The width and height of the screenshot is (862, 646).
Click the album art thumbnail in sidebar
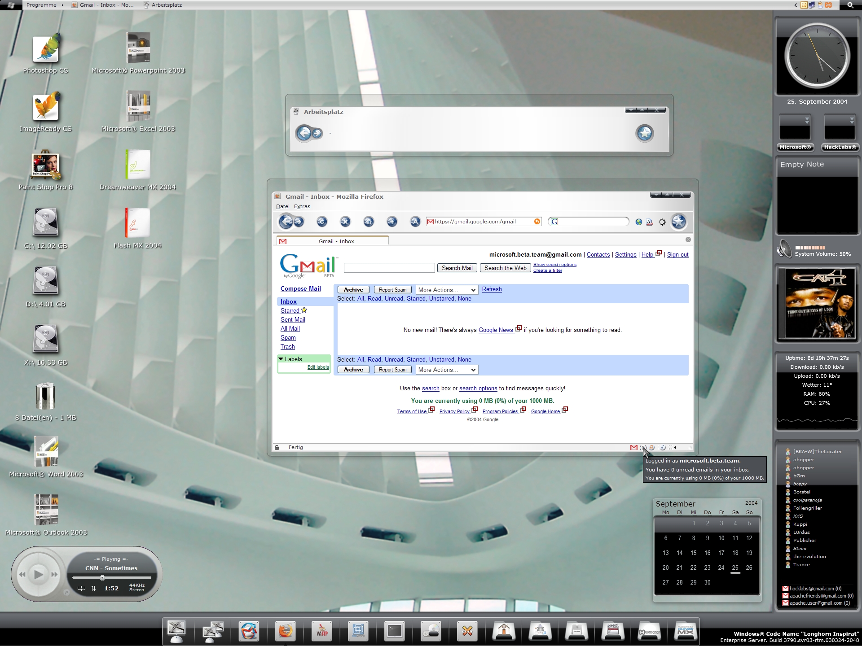coord(817,303)
